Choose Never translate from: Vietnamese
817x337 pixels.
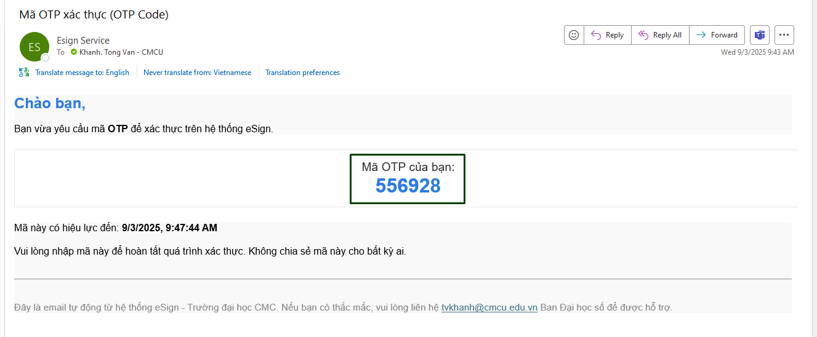click(197, 73)
